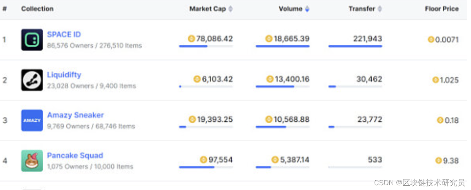Select Amazy Sneaker market cap 19,393.25
Screen dimensions: 471x190
click(x=215, y=119)
